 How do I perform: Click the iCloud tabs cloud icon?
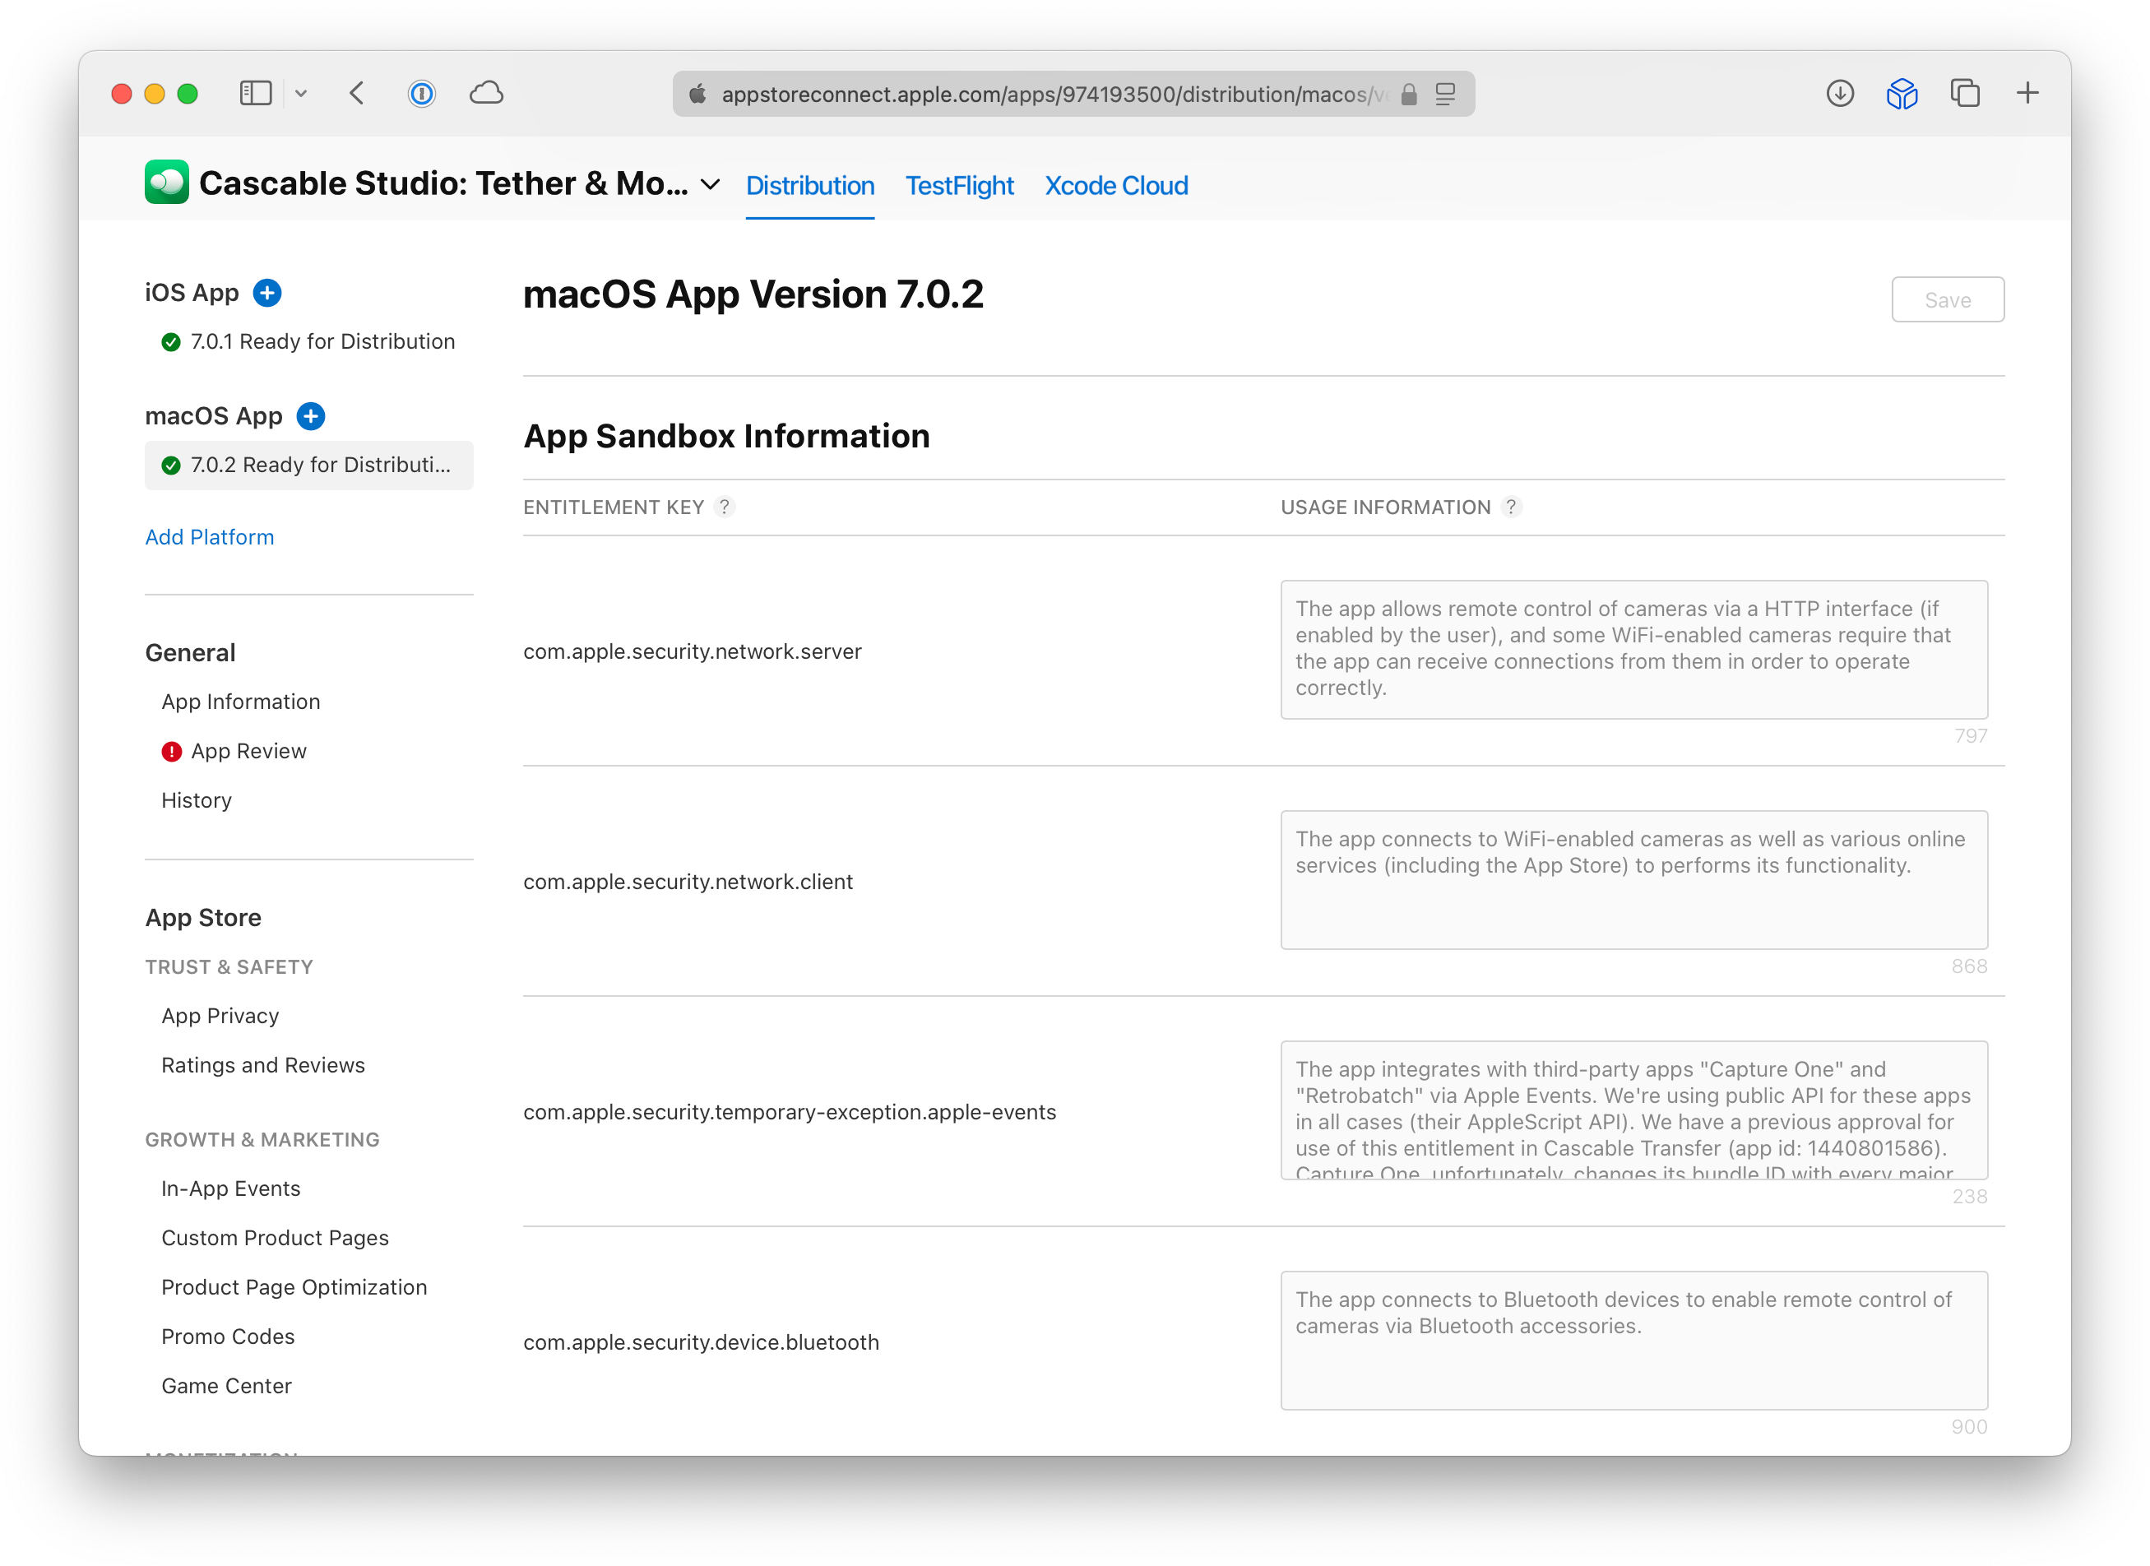[x=486, y=93]
